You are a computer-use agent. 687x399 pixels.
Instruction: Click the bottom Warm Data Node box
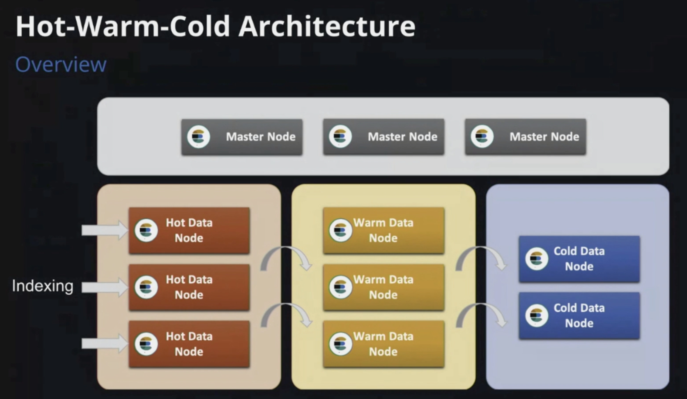click(383, 344)
